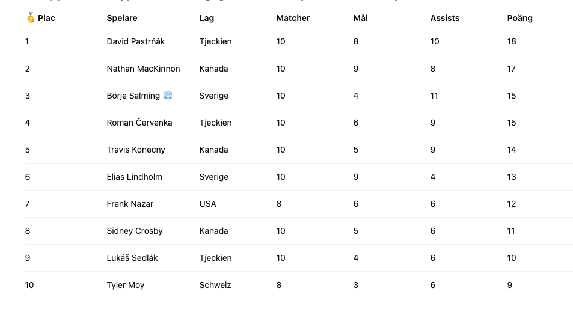Viewport: 573px width, 315px height.
Task: Select the Lag column header
Action: (207, 18)
